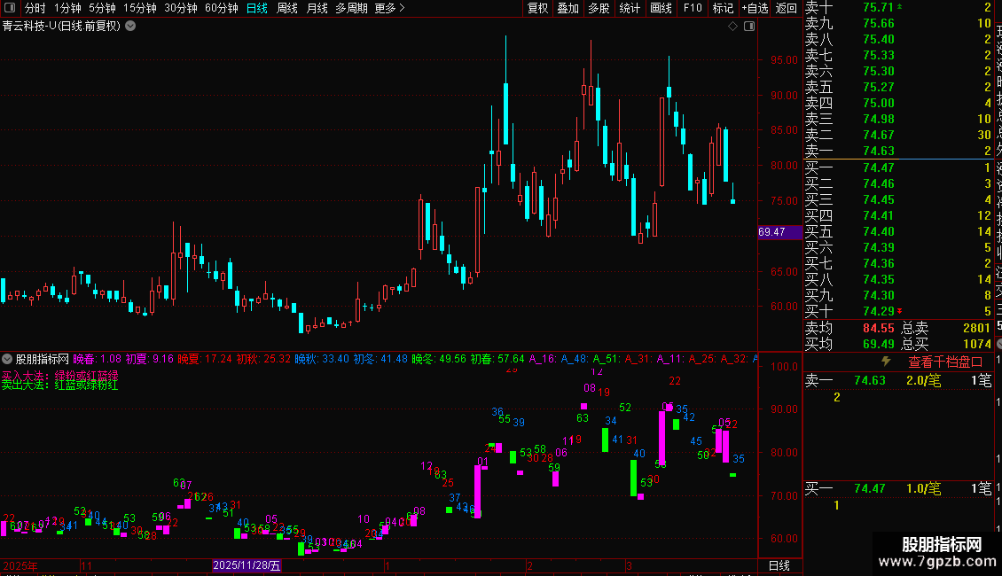Toggle the left sidebar panel icon
Image resolution: width=1002 pixels, height=576 pixels.
10,8
